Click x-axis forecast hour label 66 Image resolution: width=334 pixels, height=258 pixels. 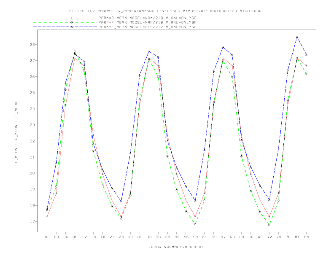[x=251, y=237]
